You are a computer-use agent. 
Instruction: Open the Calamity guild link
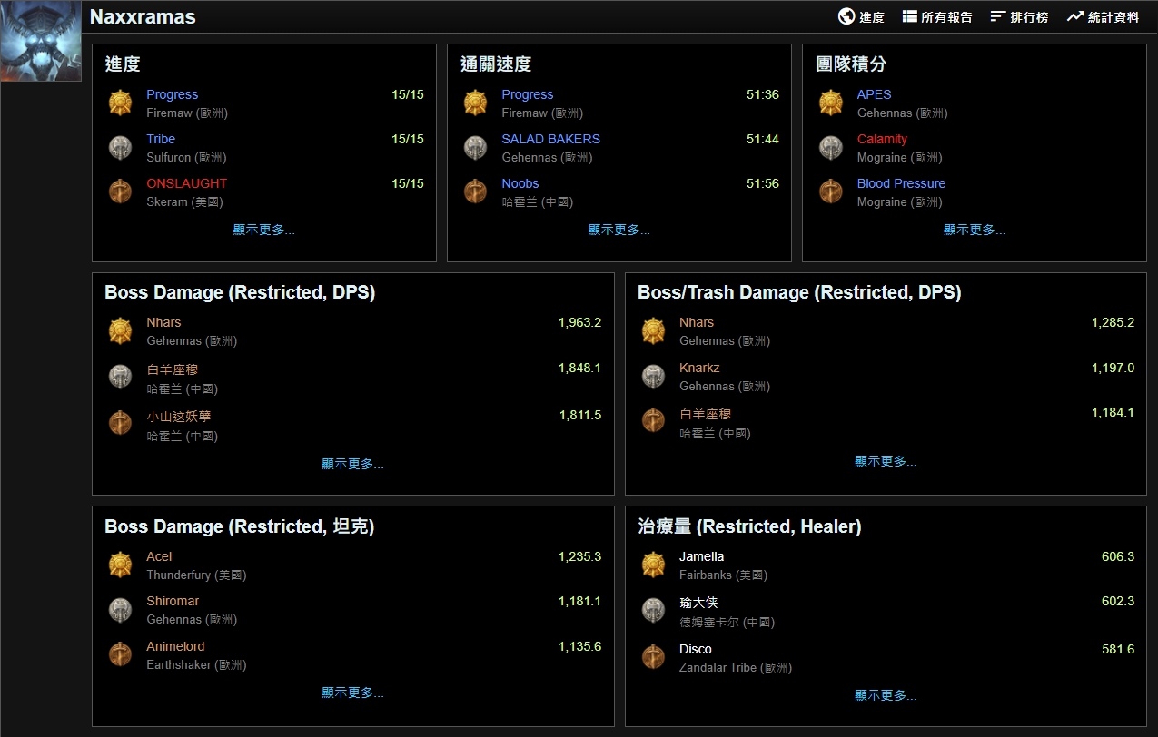click(x=882, y=139)
